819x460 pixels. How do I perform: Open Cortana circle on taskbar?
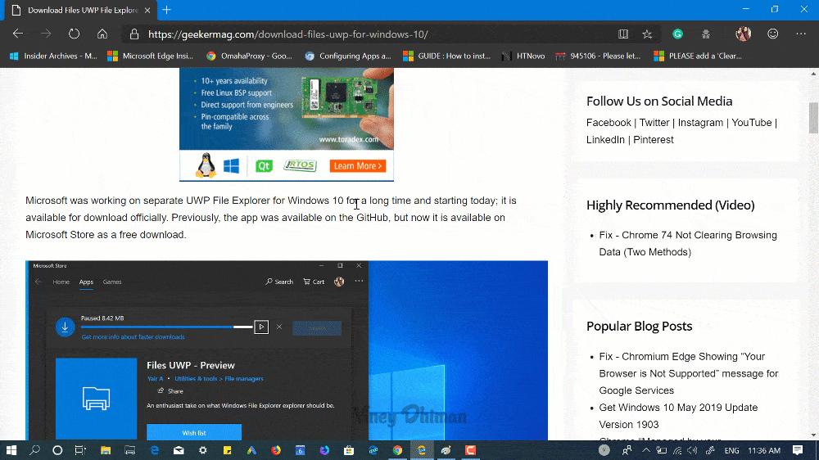coord(57,450)
